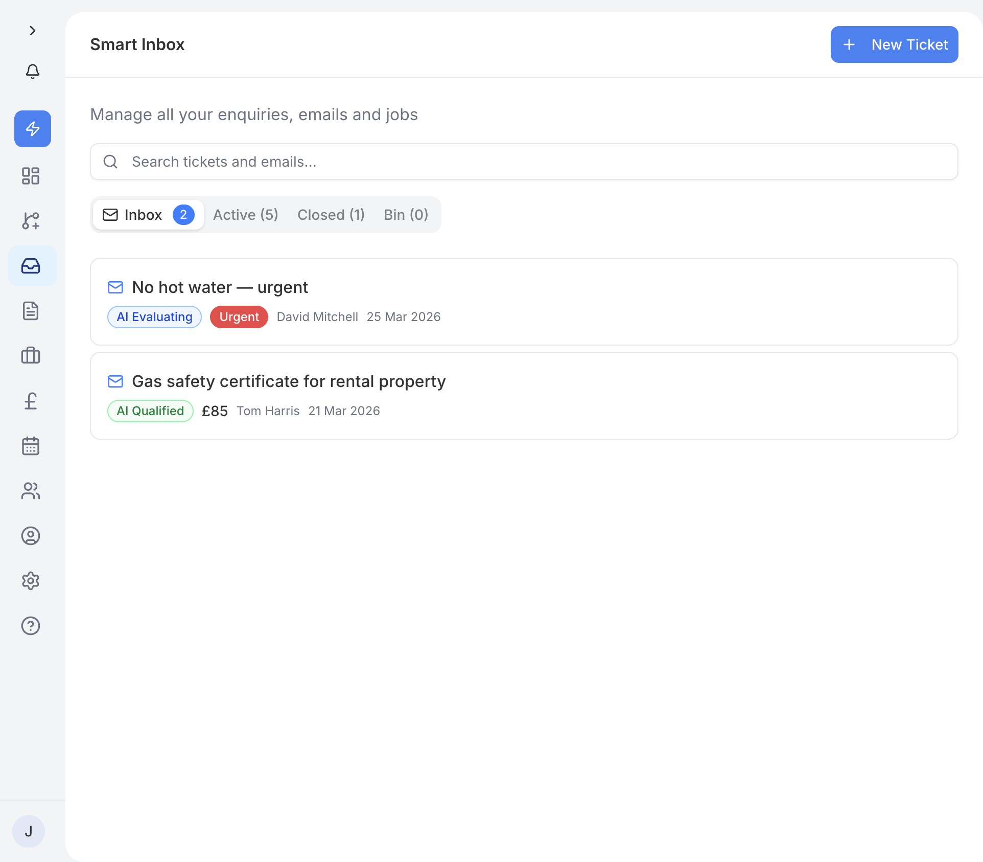The width and height of the screenshot is (983, 862).
Task: Open the team members page
Action: coord(31,491)
